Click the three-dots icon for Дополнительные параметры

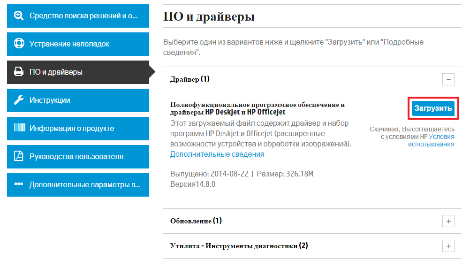coord(19,184)
